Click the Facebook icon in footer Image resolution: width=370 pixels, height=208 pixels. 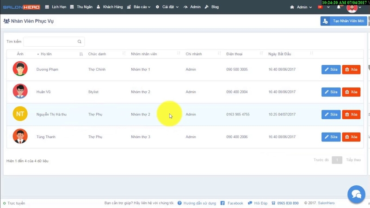coord(222,203)
